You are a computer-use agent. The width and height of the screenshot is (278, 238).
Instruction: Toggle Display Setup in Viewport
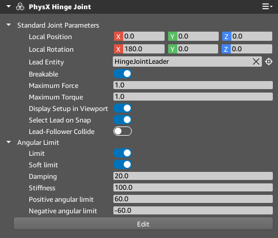(x=123, y=108)
